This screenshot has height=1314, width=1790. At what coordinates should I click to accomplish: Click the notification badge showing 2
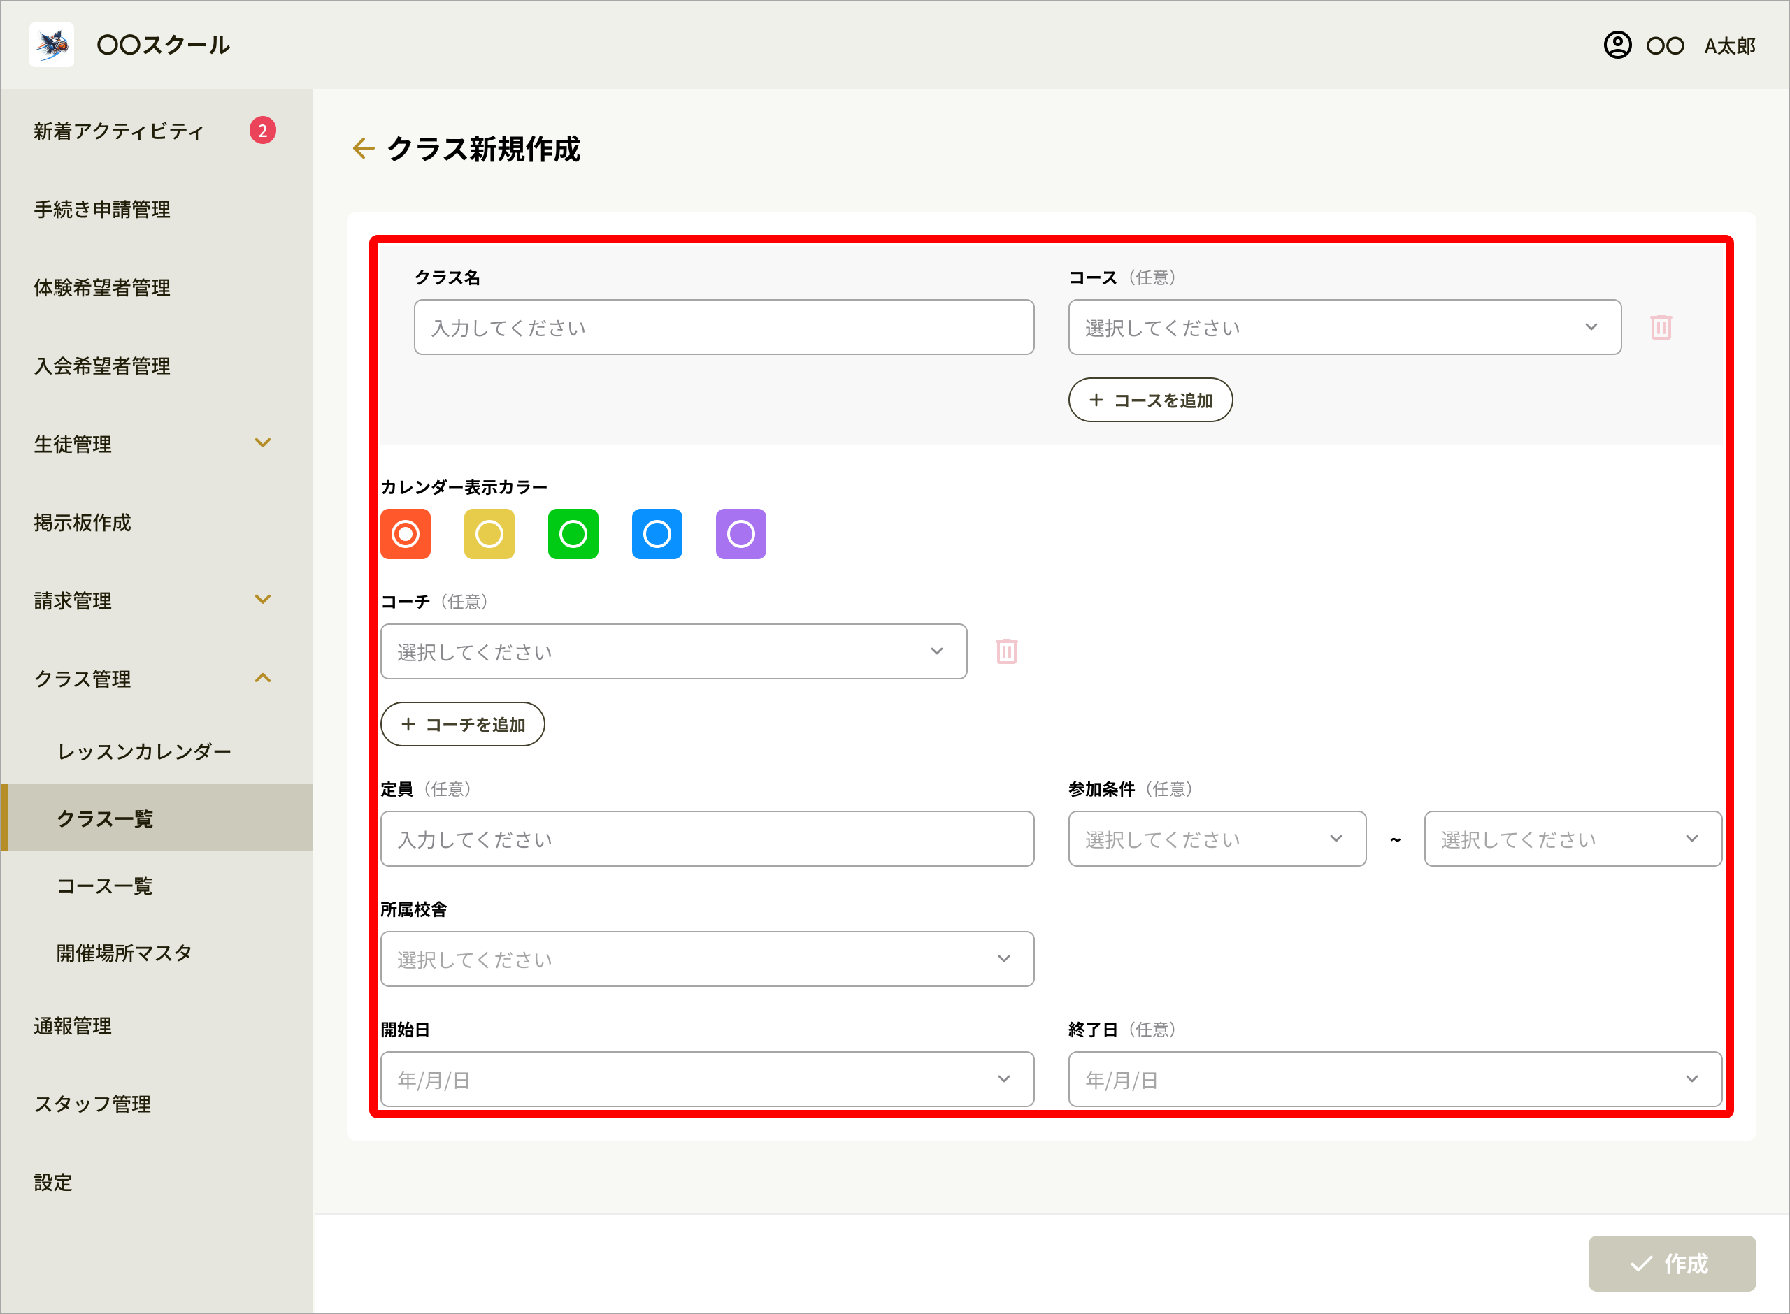point(262,131)
